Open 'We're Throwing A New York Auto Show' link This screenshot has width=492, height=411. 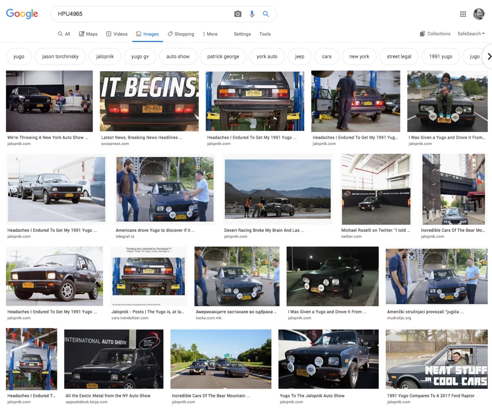tap(48, 137)
